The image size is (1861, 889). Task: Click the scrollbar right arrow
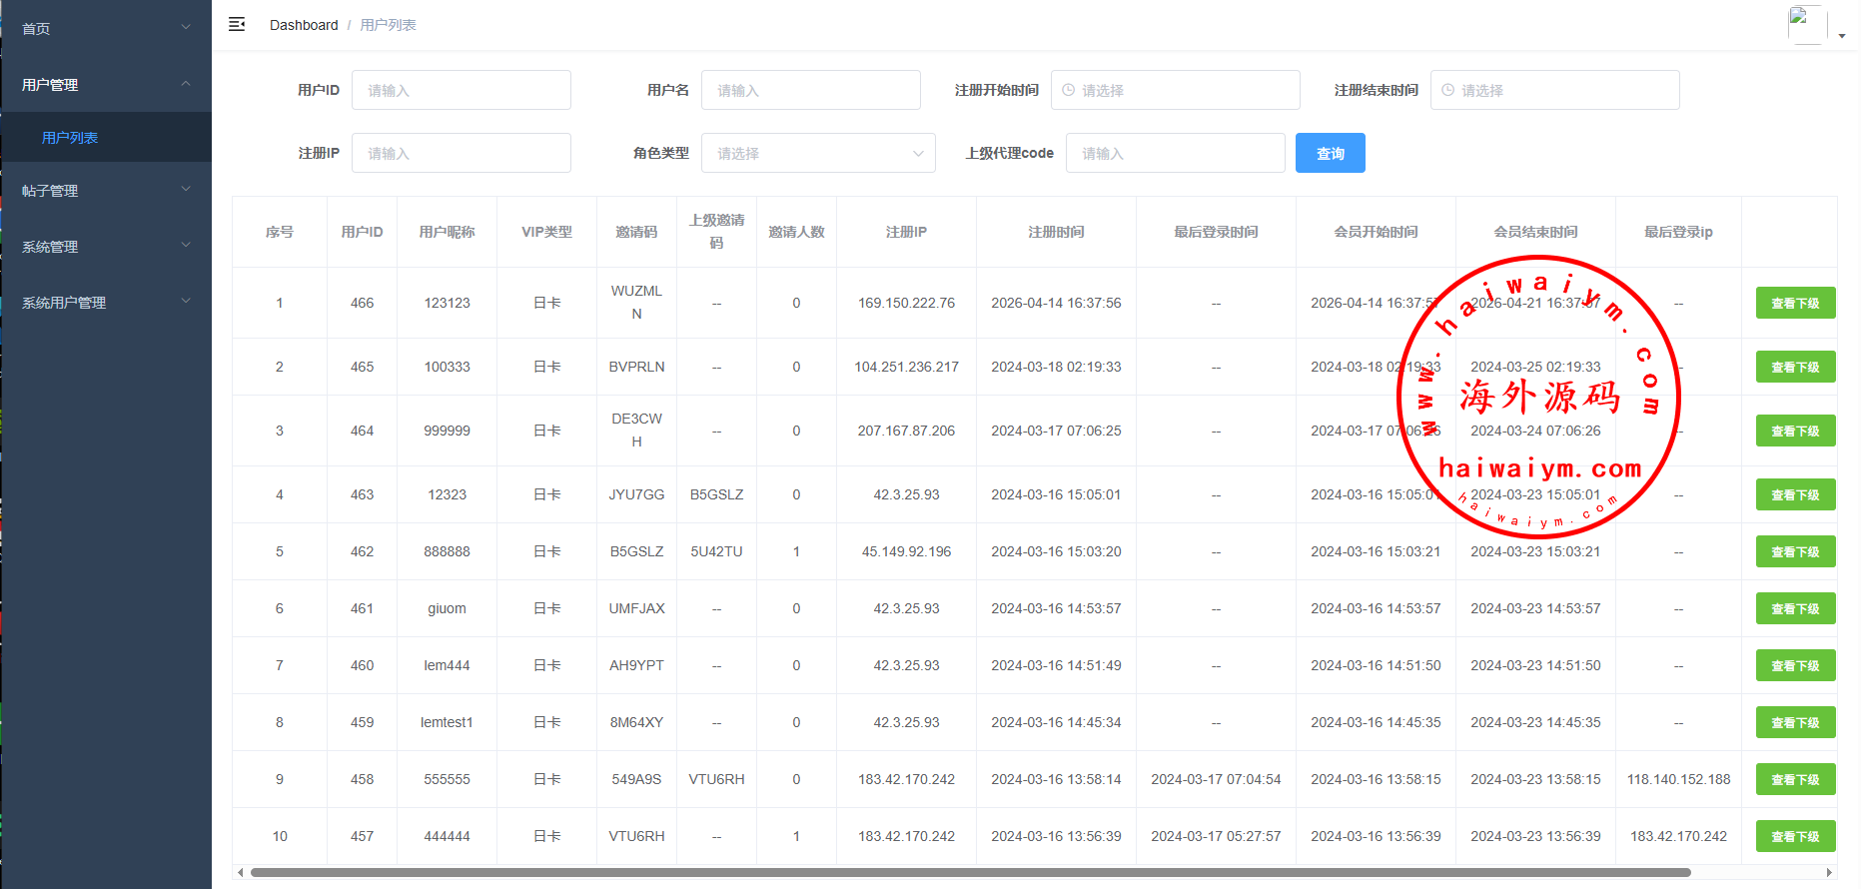(1829, 872)
